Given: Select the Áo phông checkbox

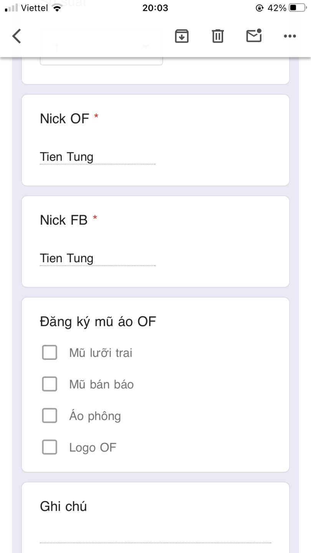Looking at the screenshot, I should click(50, 416).
